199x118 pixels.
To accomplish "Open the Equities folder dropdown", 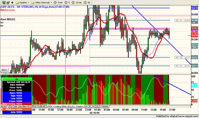I will pos(23,3).
